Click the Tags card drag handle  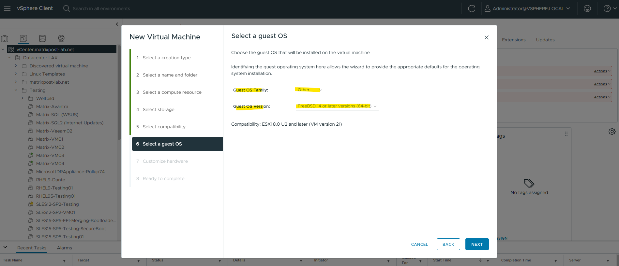click(566, 134)
